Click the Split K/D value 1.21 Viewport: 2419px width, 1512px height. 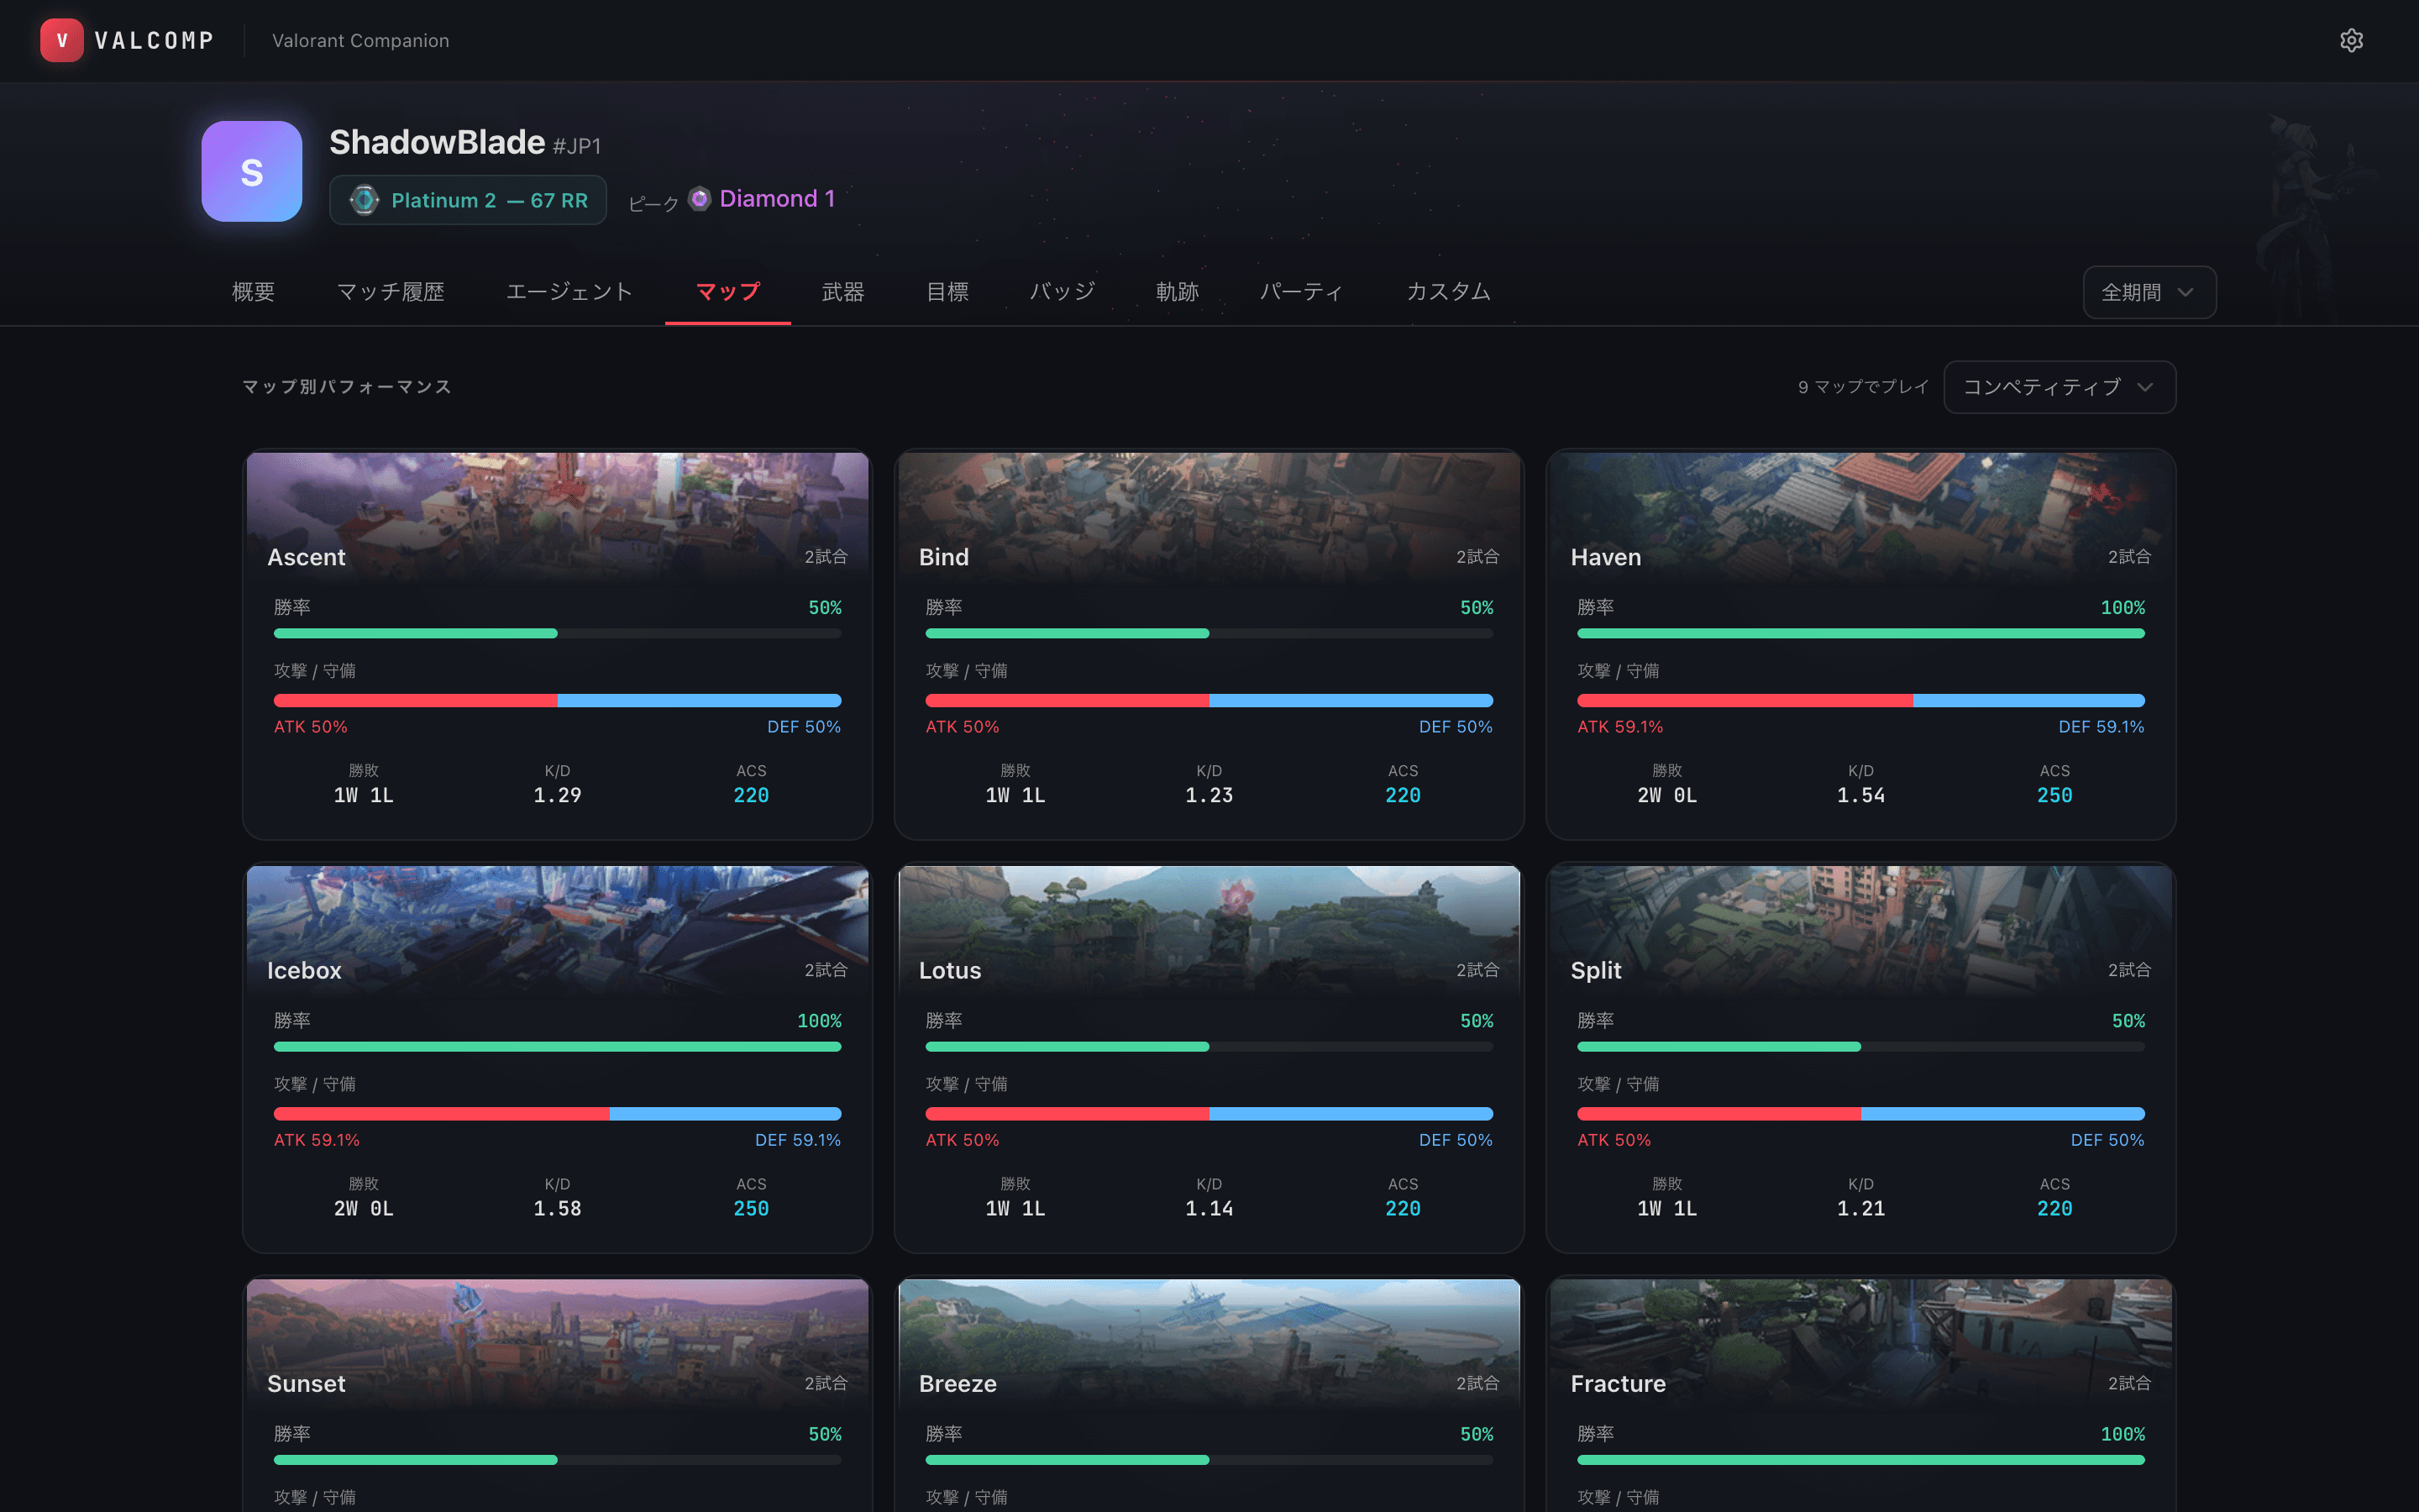click(x=1861, y=1208)
